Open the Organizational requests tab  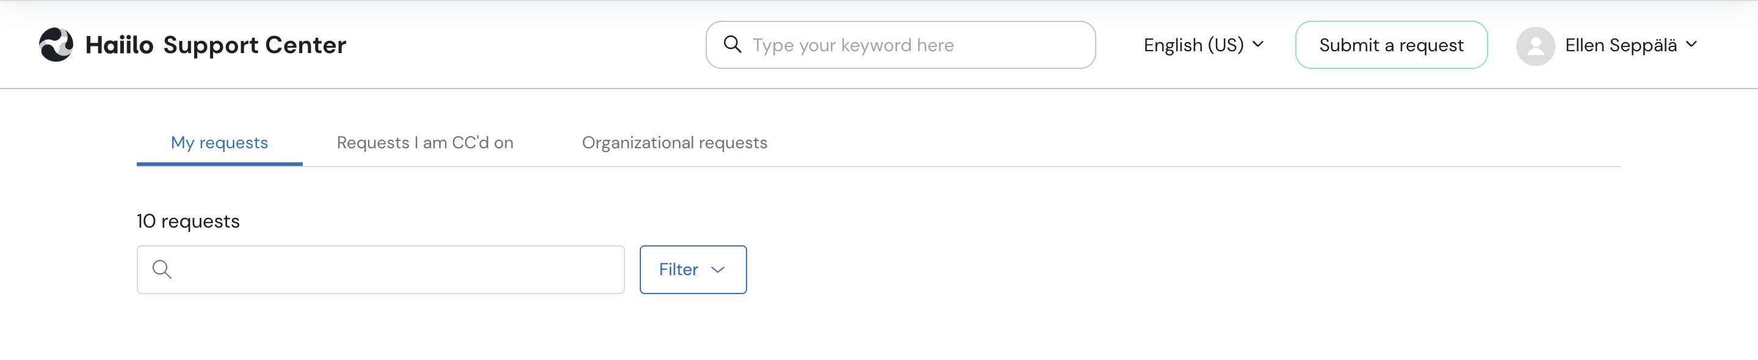pos(675,143)
